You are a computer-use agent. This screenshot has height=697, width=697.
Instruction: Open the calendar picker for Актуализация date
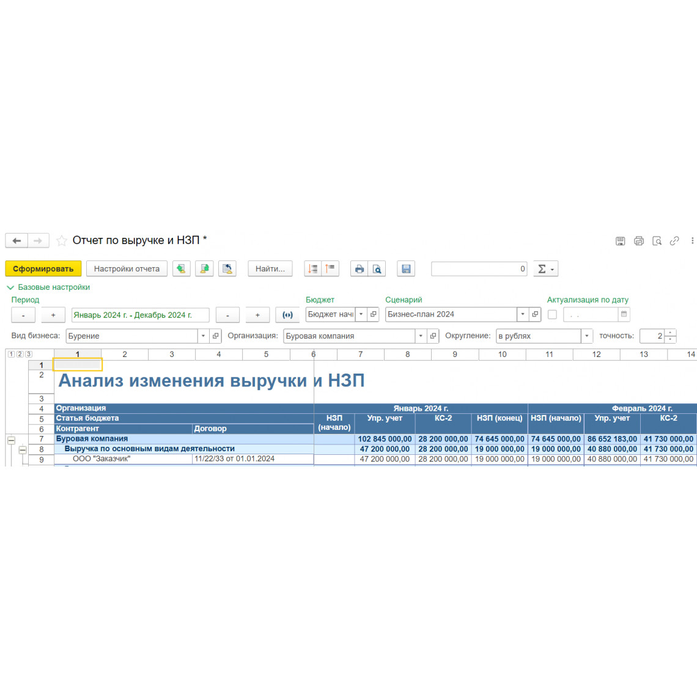point(624,314)
